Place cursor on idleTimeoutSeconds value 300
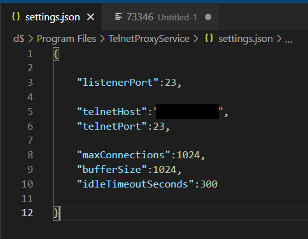 (x=209, y=184)
